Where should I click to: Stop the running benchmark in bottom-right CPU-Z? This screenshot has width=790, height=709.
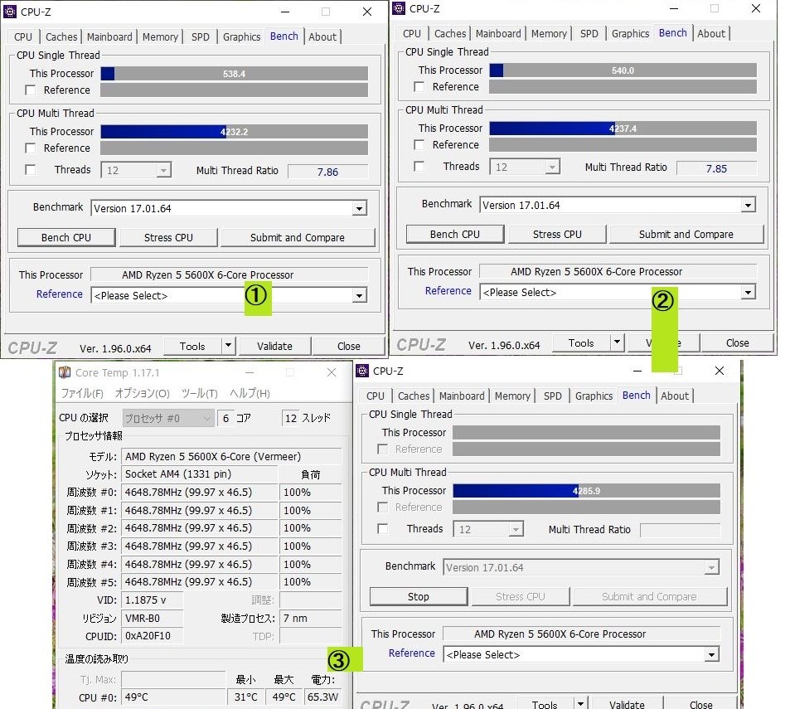[418, 596]
